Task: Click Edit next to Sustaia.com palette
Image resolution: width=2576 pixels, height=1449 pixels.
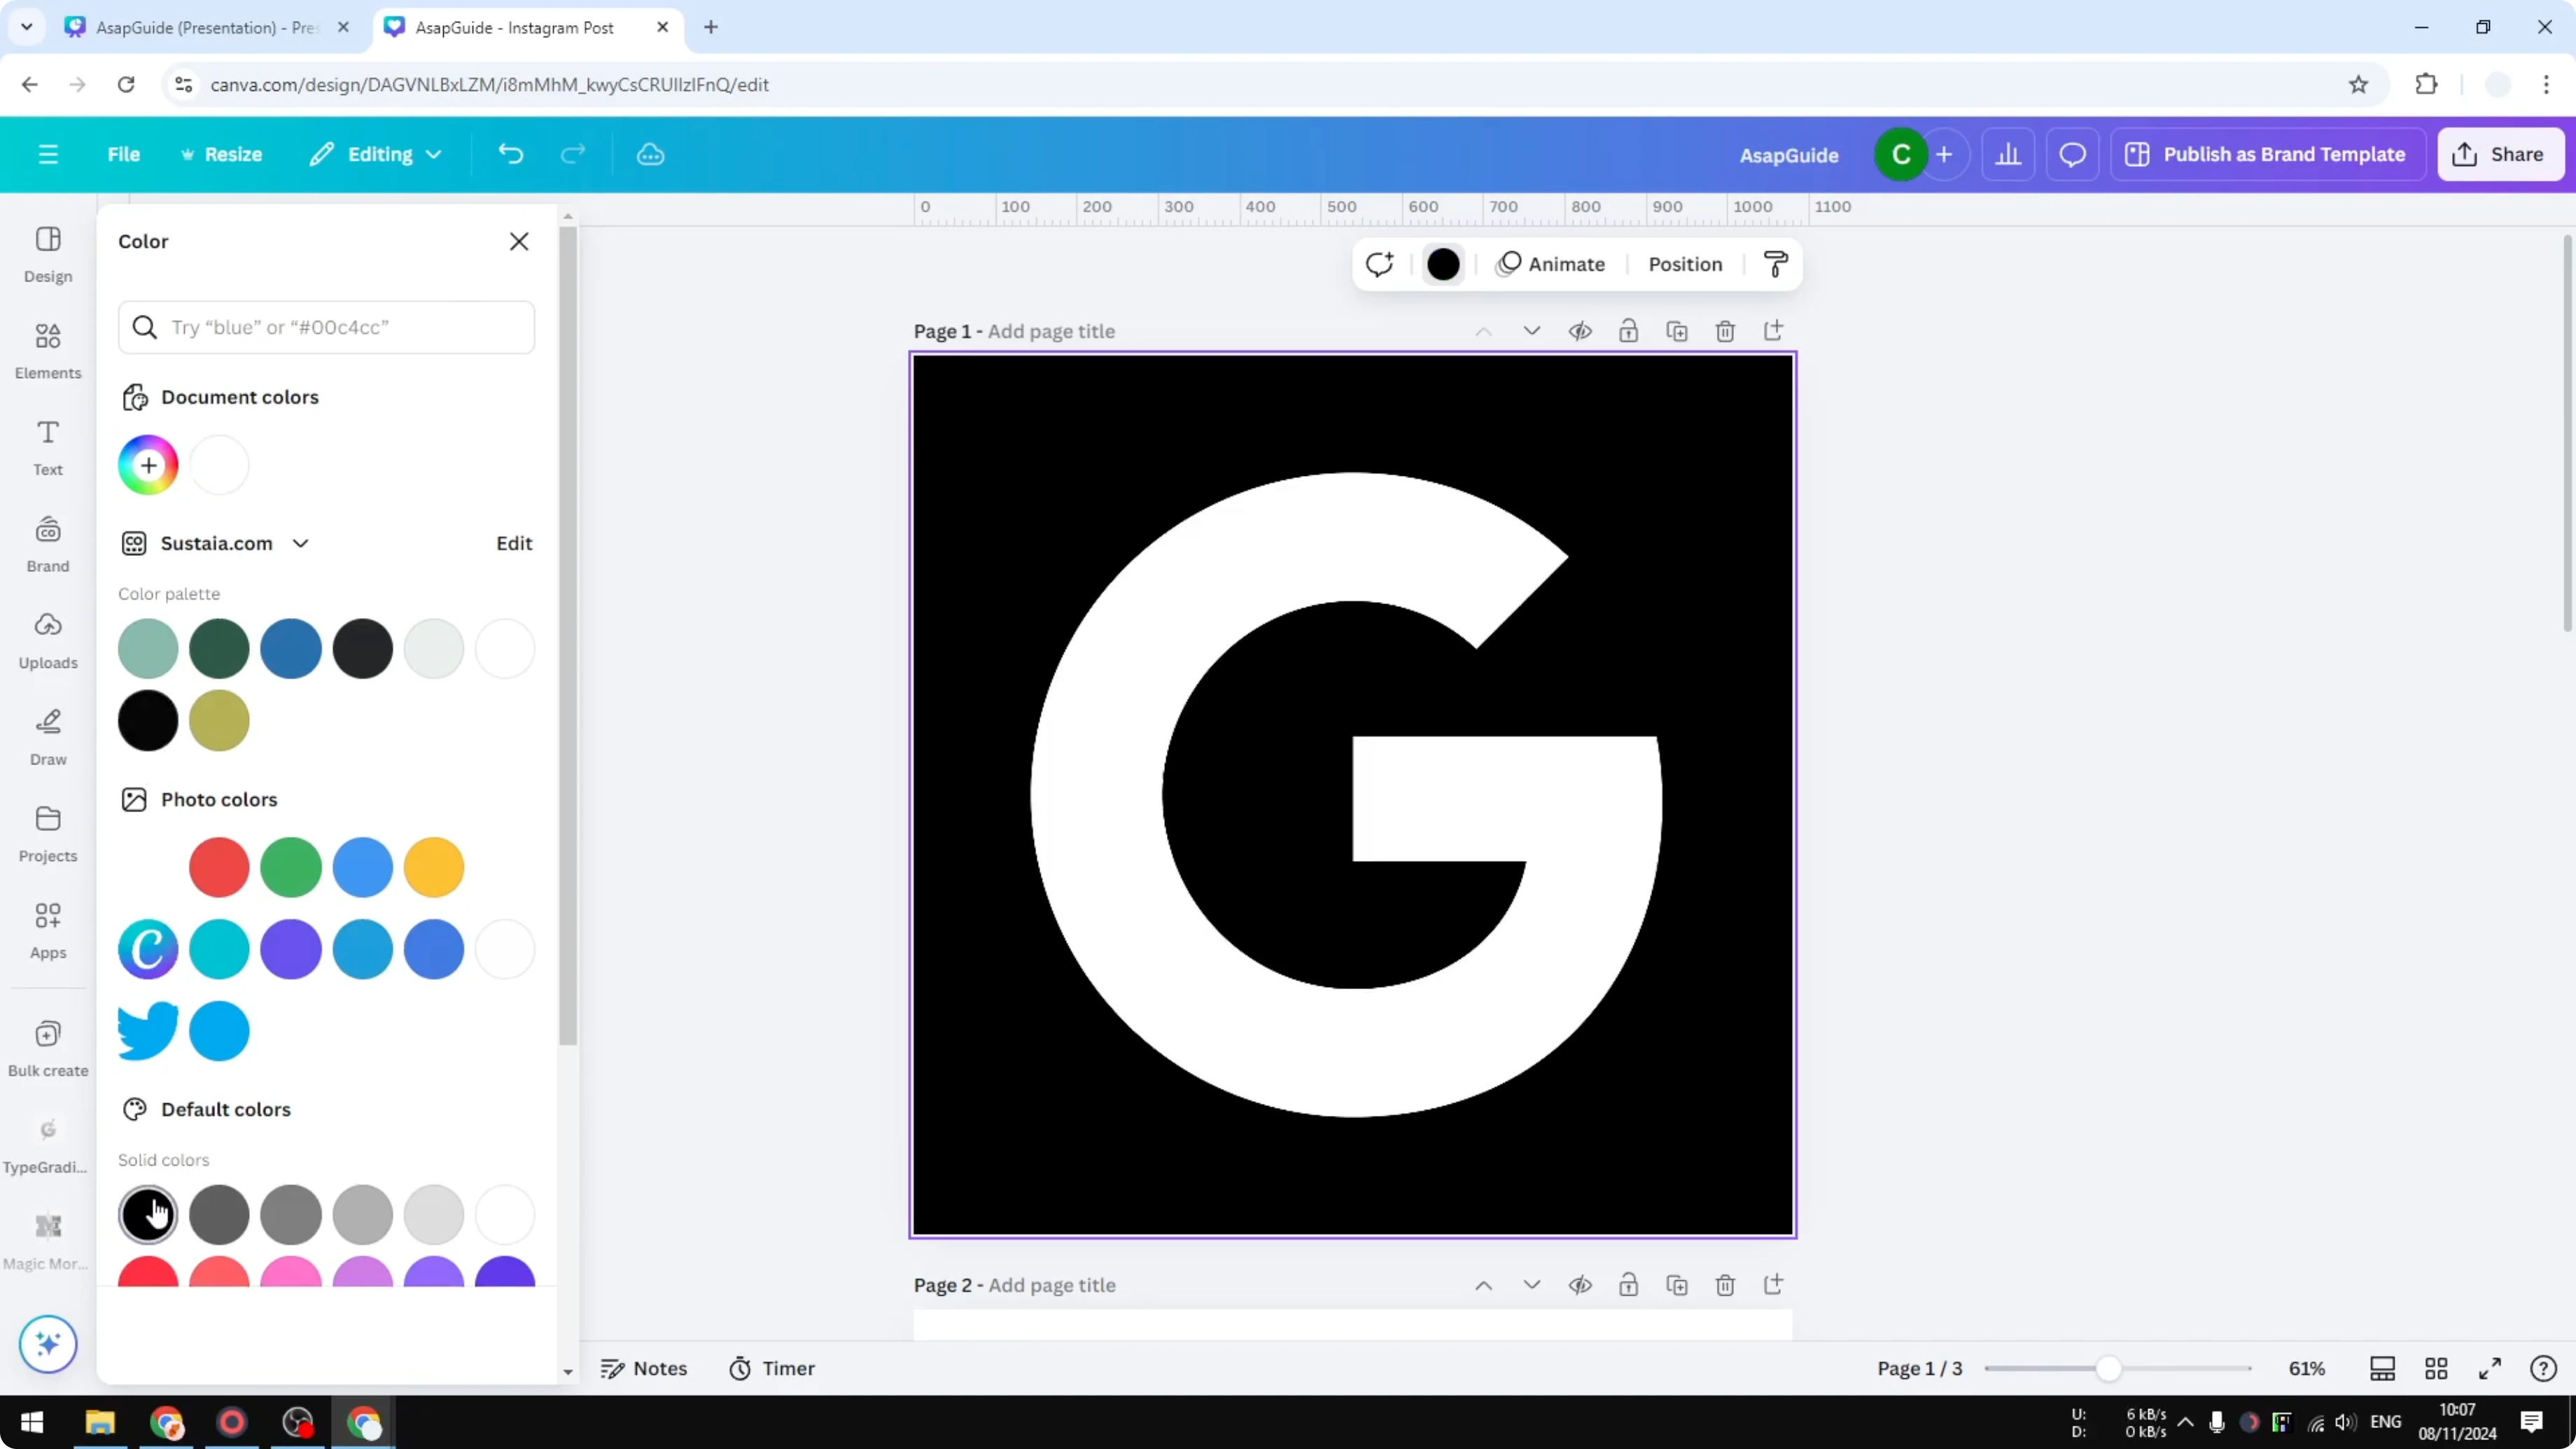Action: (x=513, y=543)
